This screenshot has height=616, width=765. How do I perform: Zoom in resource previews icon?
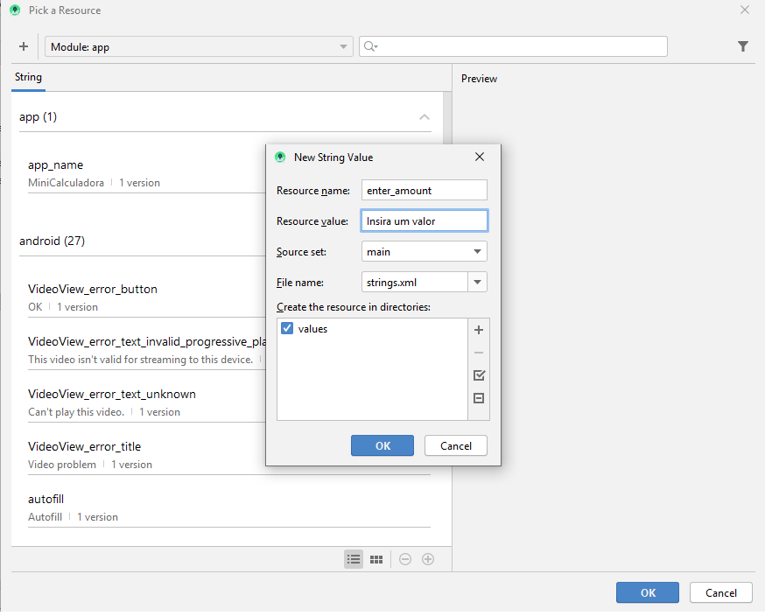428,559
